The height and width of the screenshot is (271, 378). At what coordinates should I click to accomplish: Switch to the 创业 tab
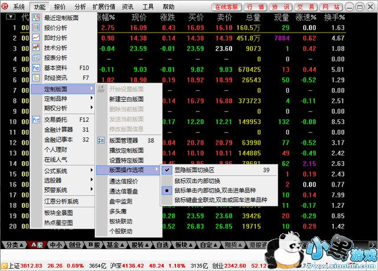click(75, 245)
